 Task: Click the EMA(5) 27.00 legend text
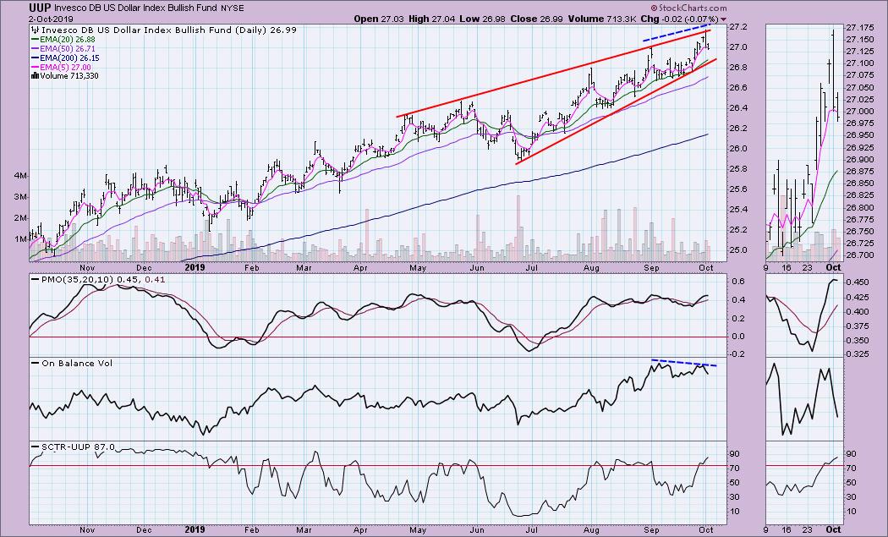(64, 67)
